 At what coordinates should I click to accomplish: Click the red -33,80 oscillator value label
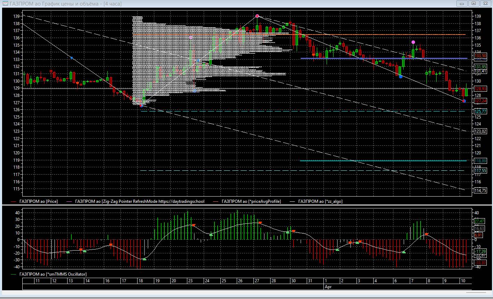coord(480,263)
